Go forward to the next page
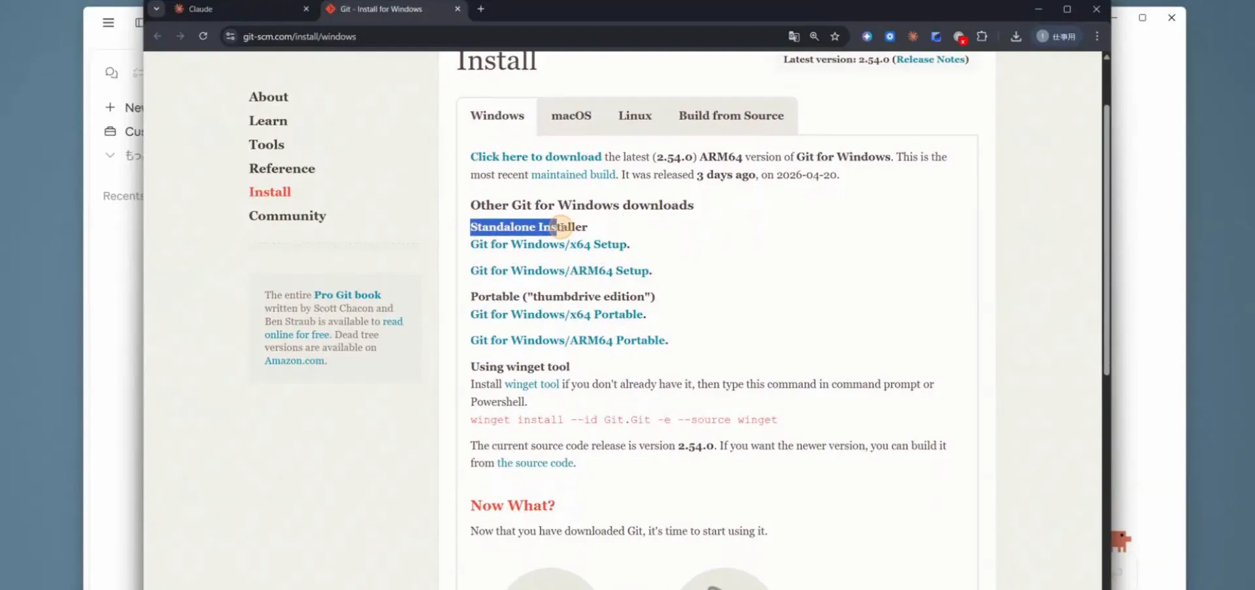The width and height of the screenshot is (1255, 590). pyautogui.click(x=180, y=37)
